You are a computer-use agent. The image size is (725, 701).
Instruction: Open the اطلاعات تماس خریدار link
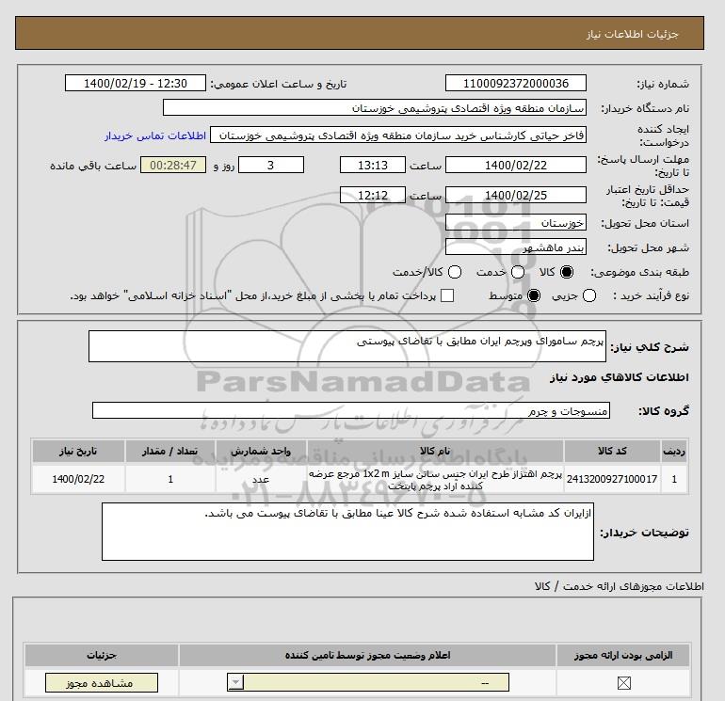(x=155, y=135)
